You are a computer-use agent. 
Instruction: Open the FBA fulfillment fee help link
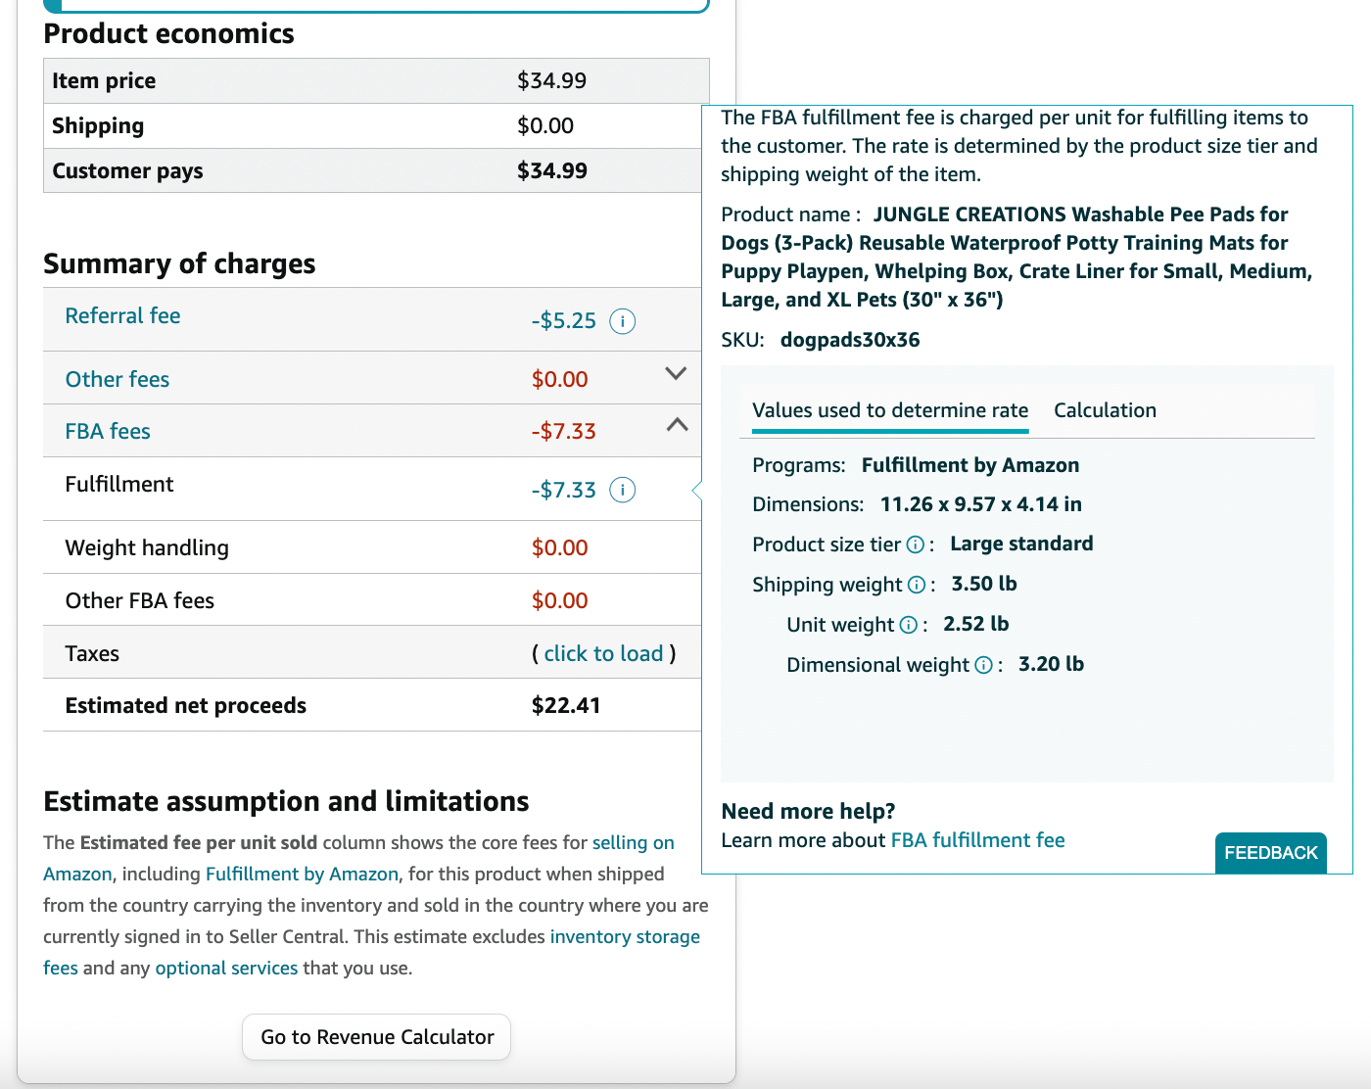pyautogui.click(x=978, y=840)
